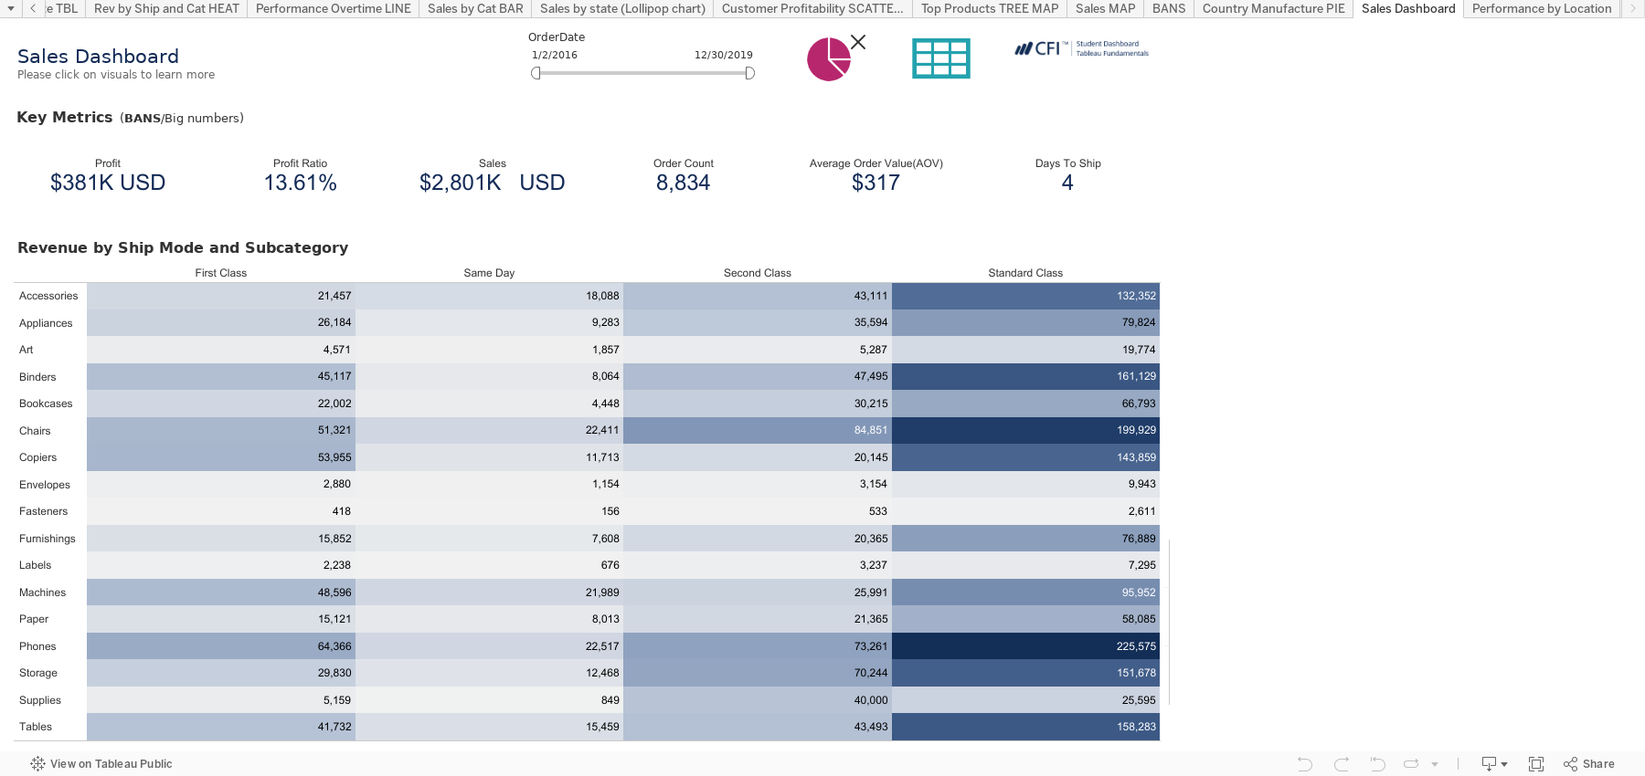
Task: Open the Sales MAP tab
Action: 1105,8
